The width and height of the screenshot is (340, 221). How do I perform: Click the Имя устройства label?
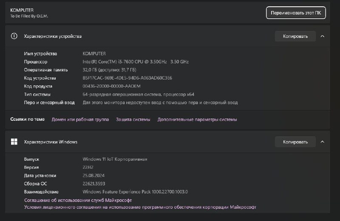click(x=40, y=54)
